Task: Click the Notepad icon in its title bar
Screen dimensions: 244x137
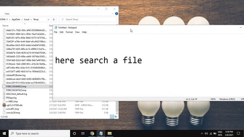Action: [x=56, y=27]
